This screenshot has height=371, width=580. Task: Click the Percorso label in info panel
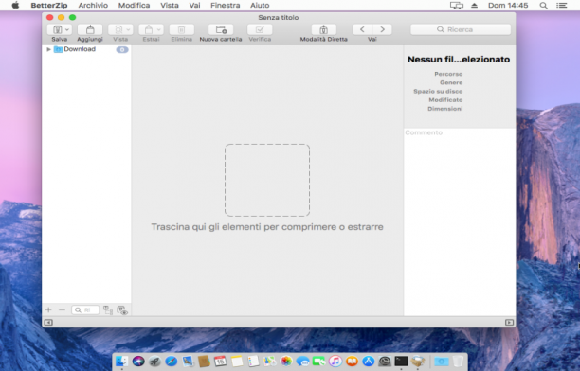pyautogui.click(x=448, y=74)
